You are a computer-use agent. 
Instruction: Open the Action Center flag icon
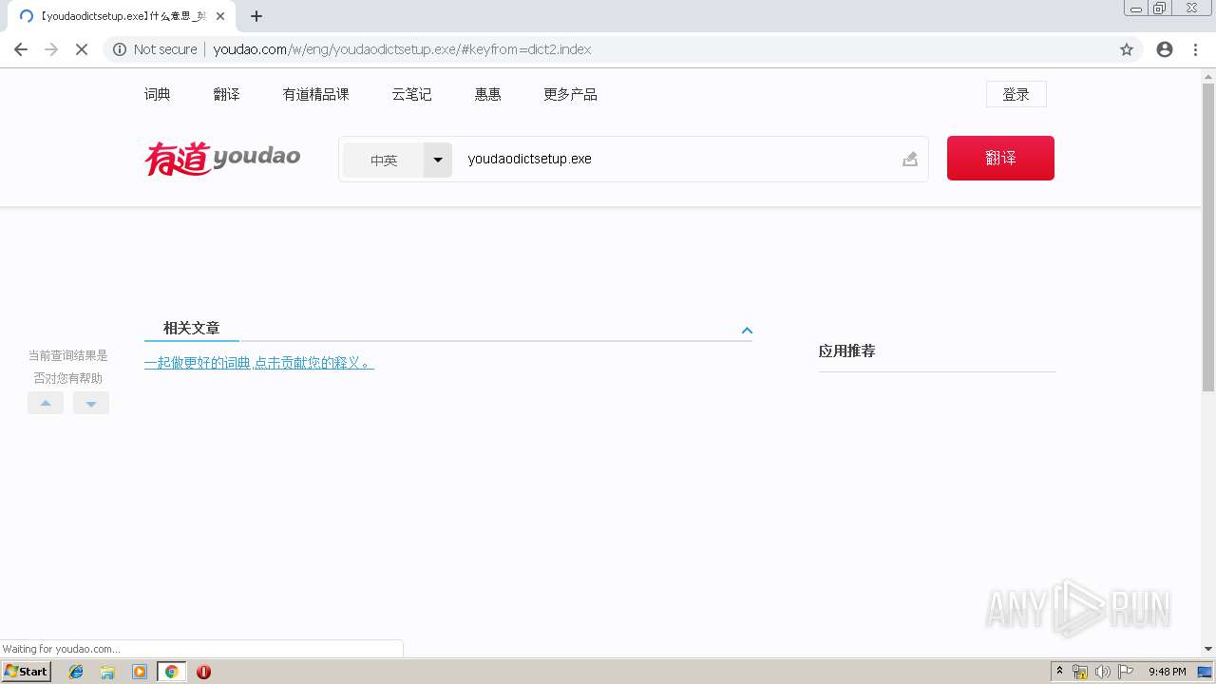(1125, 672)
